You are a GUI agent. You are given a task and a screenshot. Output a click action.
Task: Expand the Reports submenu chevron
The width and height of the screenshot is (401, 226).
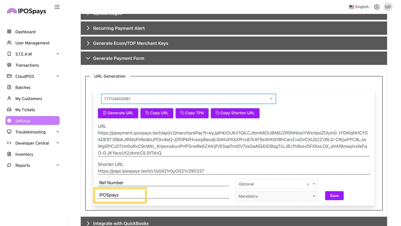pos(58,165)
